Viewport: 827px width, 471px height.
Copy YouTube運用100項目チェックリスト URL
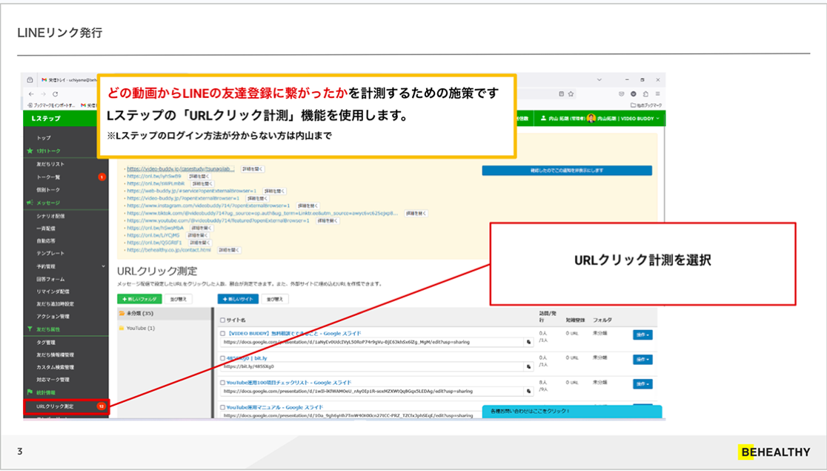coord(528,392)
